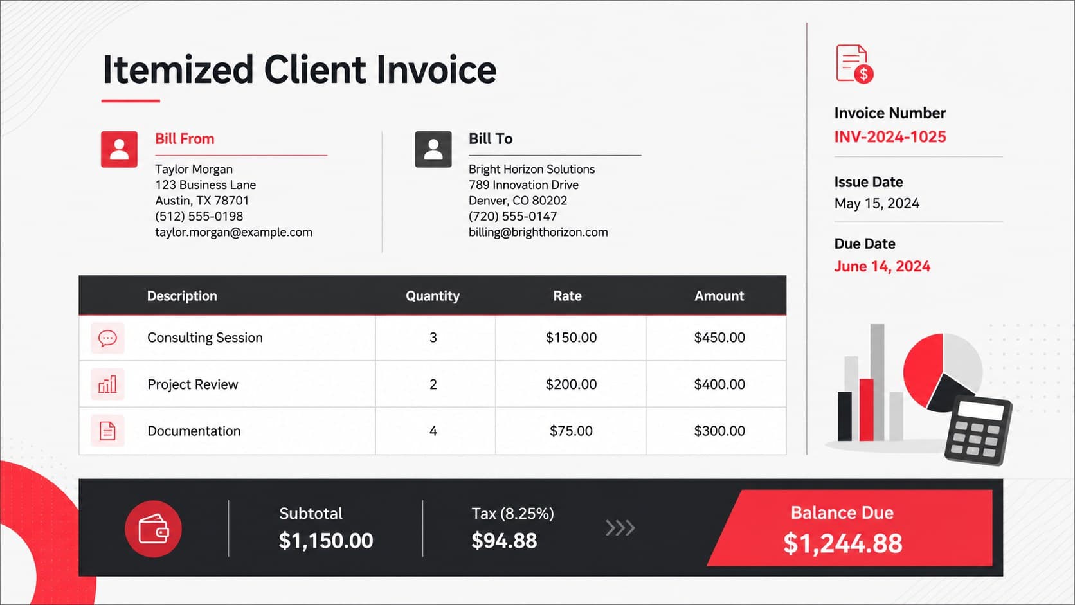Click the name Taylor Morgan
The image size is (1075, 605).
(x=194, y=169)
